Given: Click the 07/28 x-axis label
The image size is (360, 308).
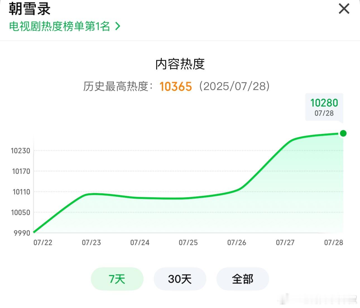Looking at the screenshot, I should click(333, 242).
